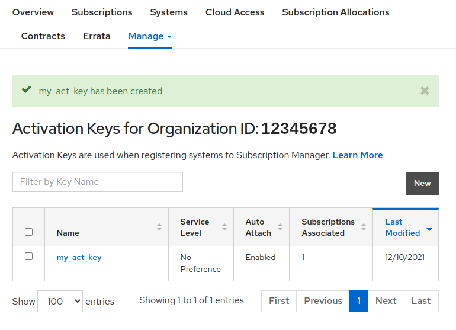Open the Manage dropdown menu
The image size is (456, 330).
coord(150,36)
